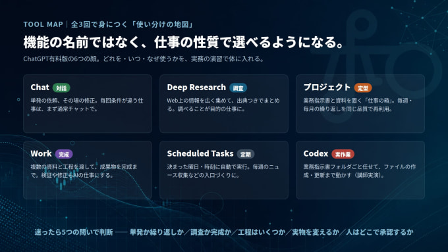The image size is (448, 252).
Task: Click the red 実作業 badge
Action: 343,154
